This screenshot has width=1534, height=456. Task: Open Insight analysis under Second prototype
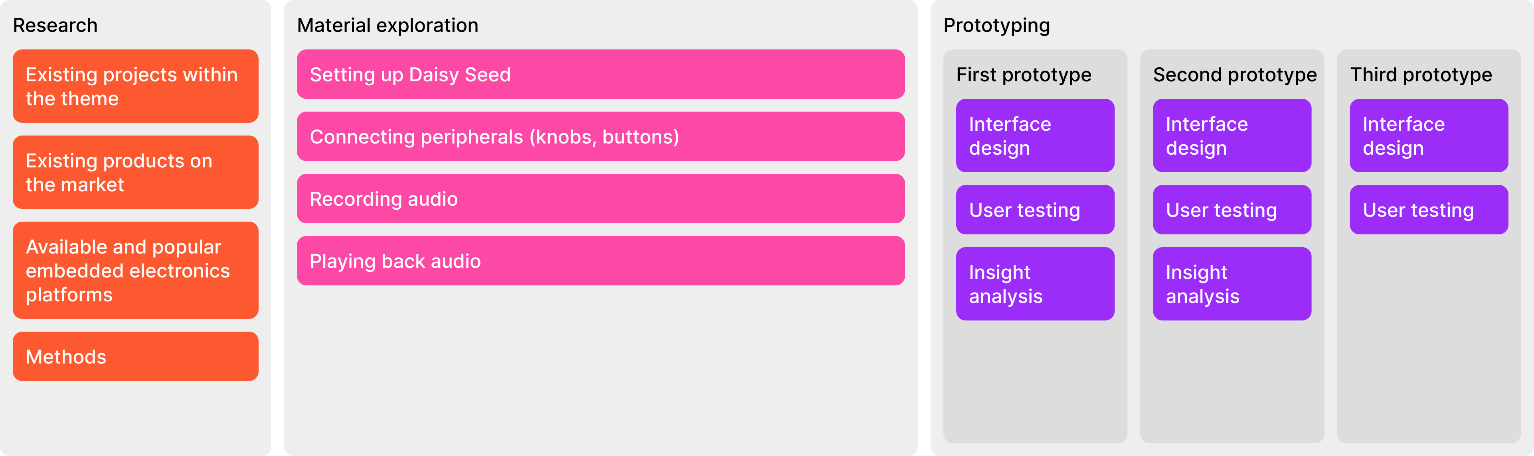[1232, 284]
